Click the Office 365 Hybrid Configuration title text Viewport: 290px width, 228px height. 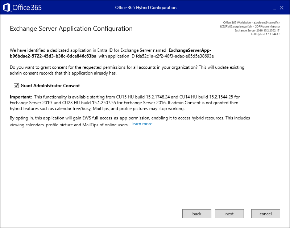point(146,8)
